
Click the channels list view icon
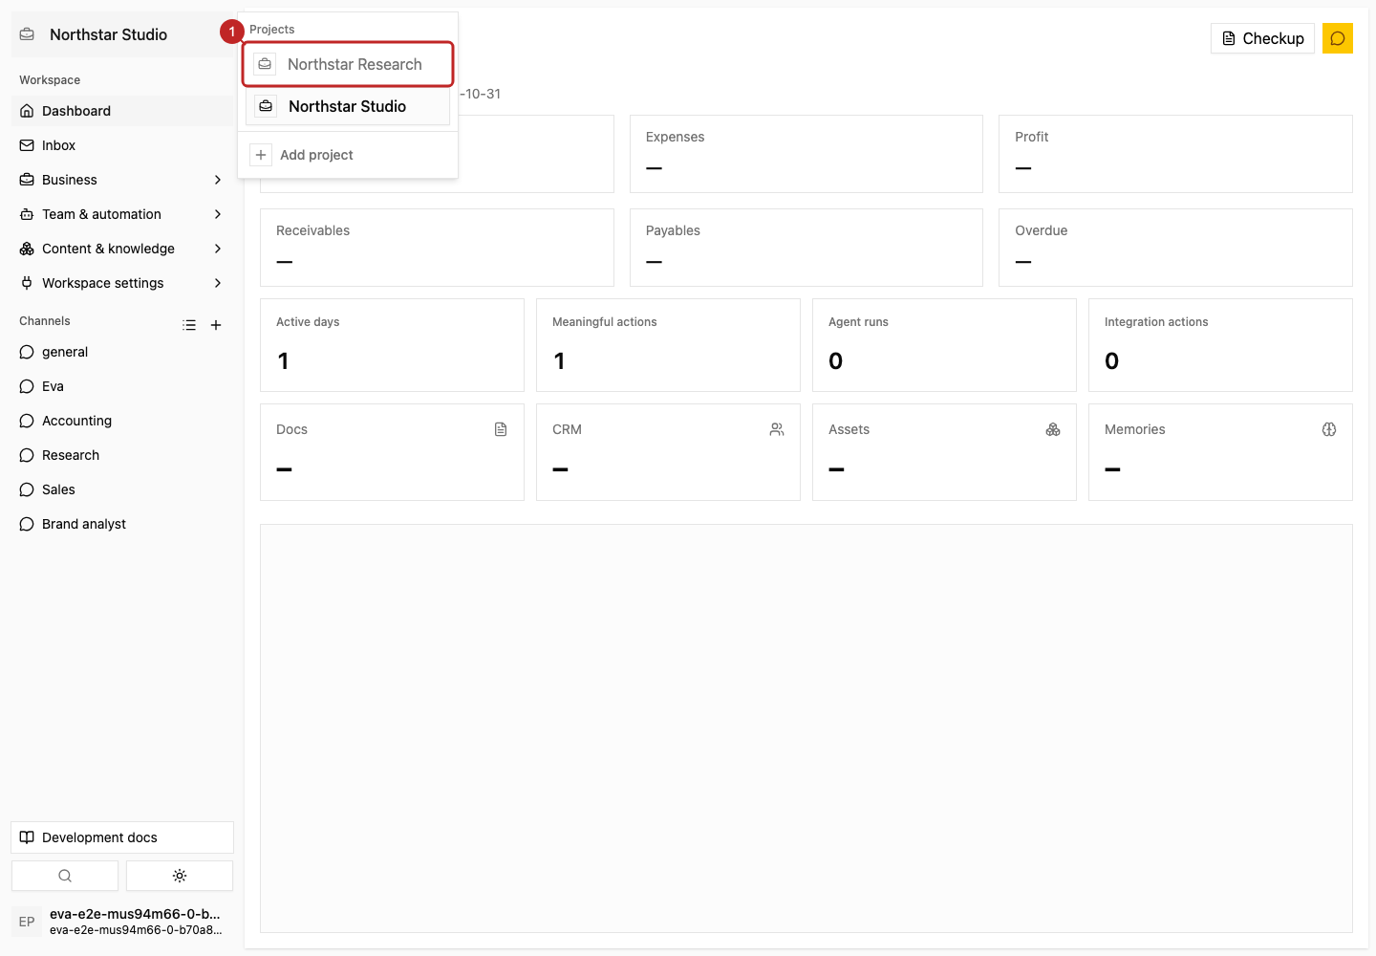[189, 325]
